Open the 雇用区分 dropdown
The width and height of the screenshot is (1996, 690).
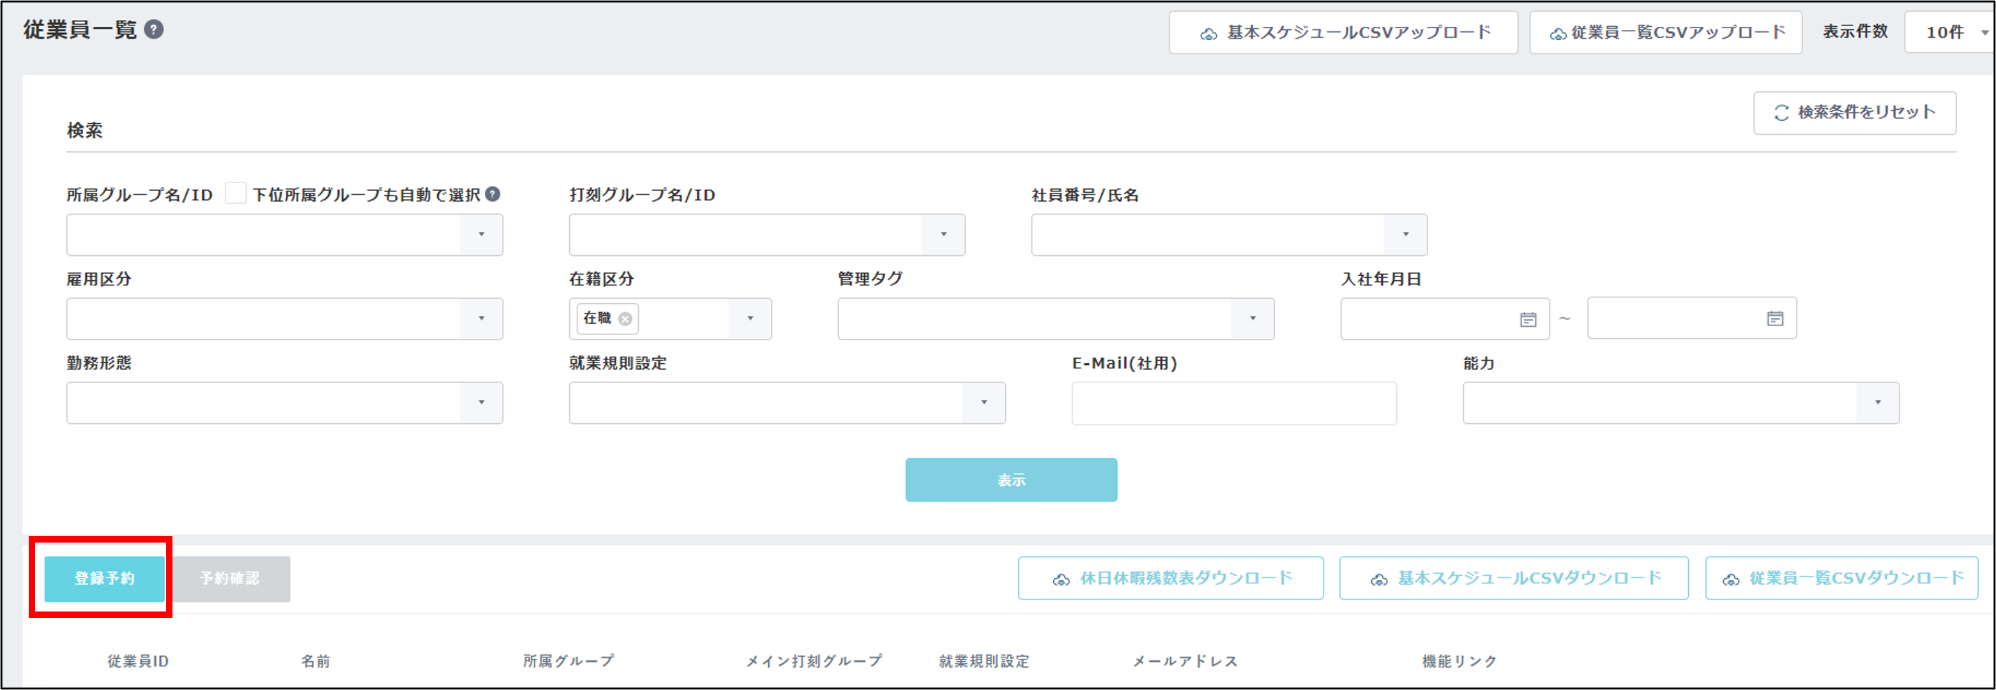481,319
